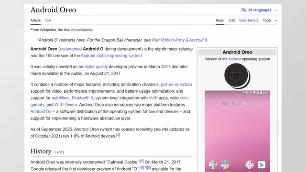Select the Read tab

click(x=220, y=21)
